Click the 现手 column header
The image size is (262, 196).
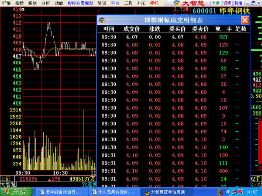coord(224,29)
